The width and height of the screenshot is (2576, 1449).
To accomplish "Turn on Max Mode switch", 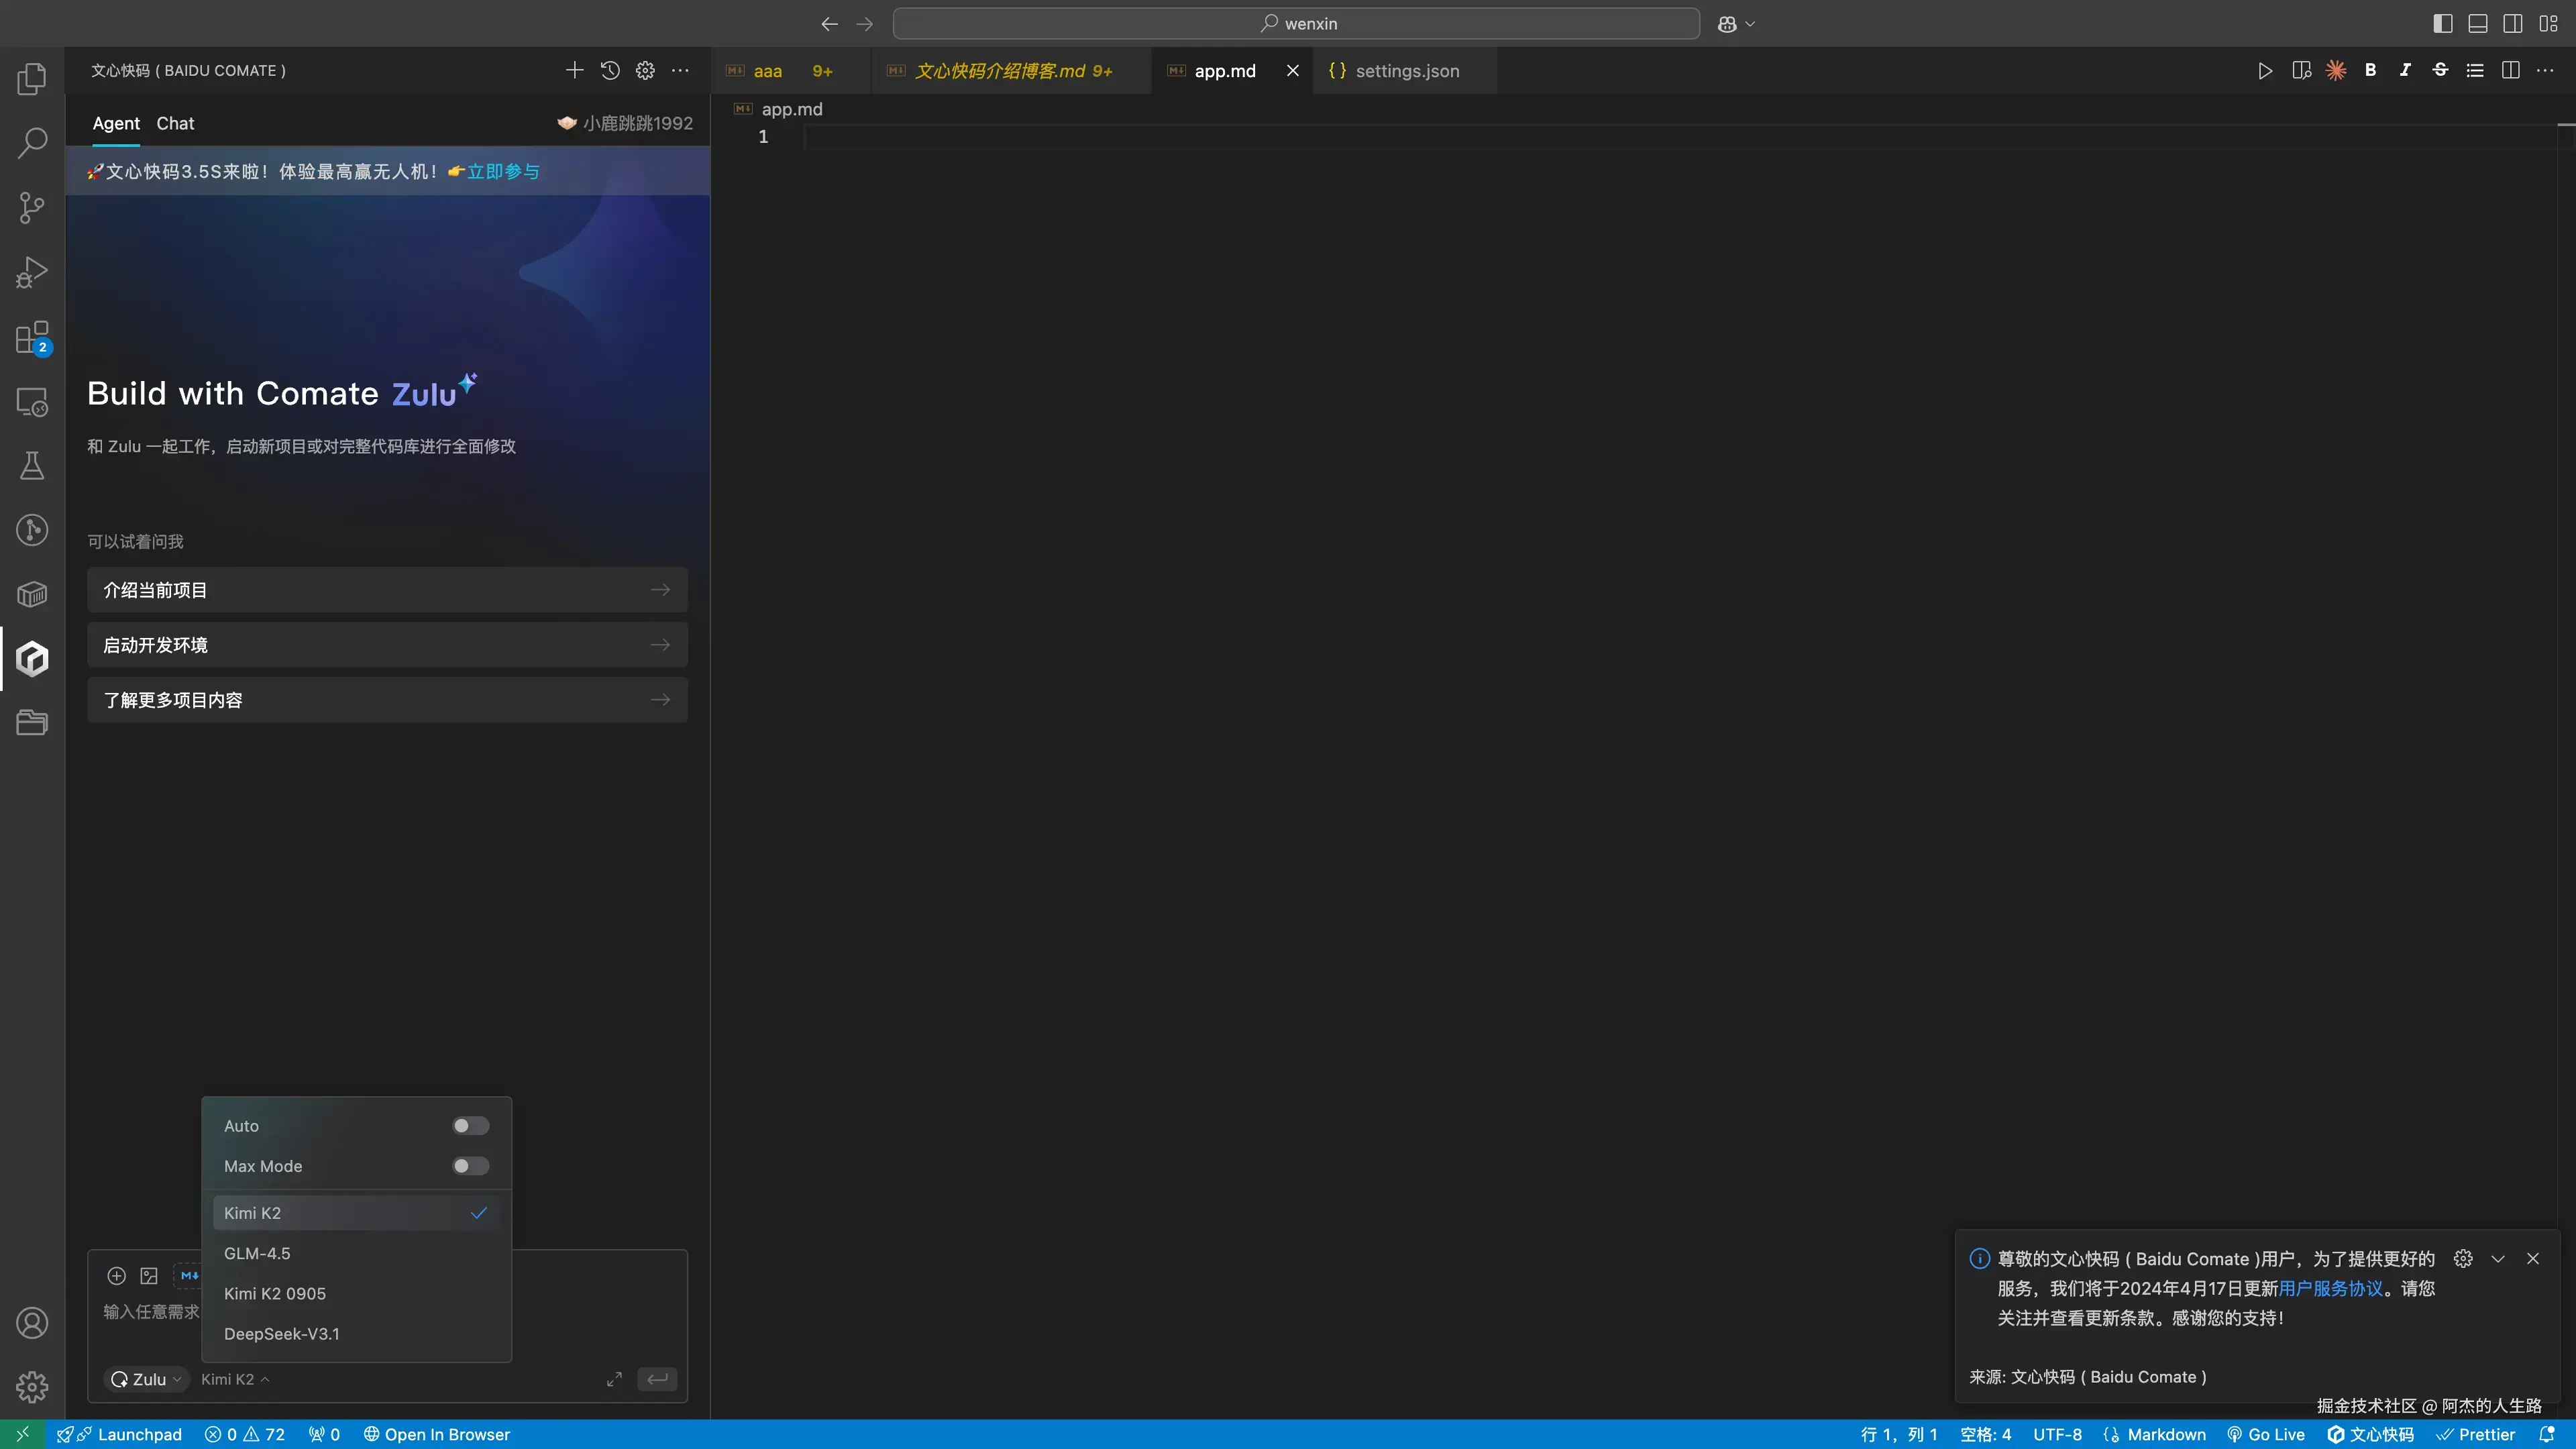I will [x=470, y=1166].
